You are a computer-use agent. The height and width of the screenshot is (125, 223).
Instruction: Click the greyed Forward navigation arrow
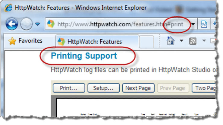26,24
